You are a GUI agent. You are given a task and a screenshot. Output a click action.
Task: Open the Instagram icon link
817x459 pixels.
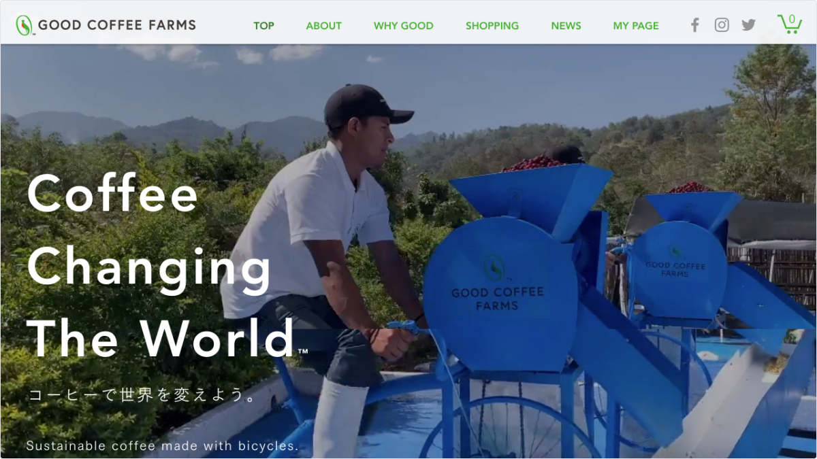point(722,25)
